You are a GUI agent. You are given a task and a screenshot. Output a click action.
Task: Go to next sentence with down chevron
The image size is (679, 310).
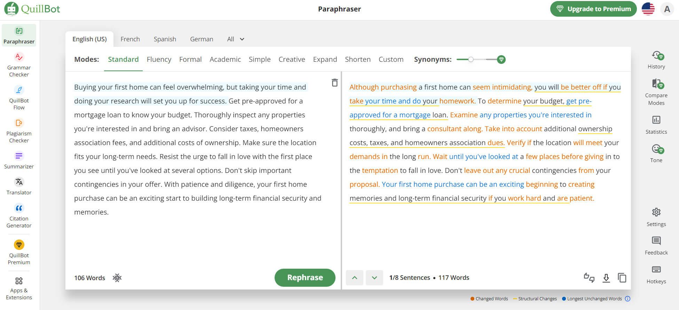click(374, 278)
